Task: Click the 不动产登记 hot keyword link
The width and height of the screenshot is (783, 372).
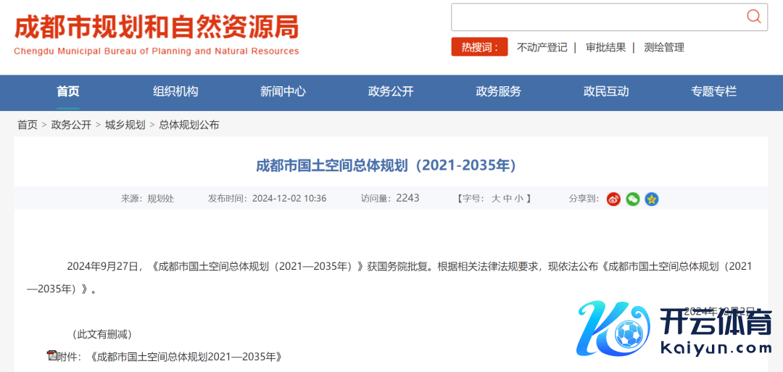Action: [x=542, y=47]
